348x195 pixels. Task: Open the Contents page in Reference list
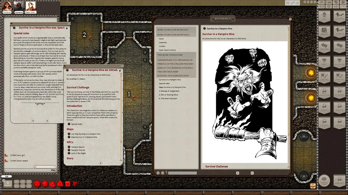(x=163, y=43)
